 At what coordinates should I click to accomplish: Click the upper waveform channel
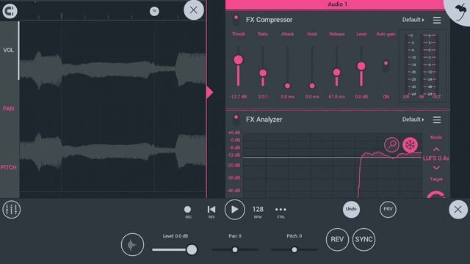pyautogui.click(x=112, y=70)
